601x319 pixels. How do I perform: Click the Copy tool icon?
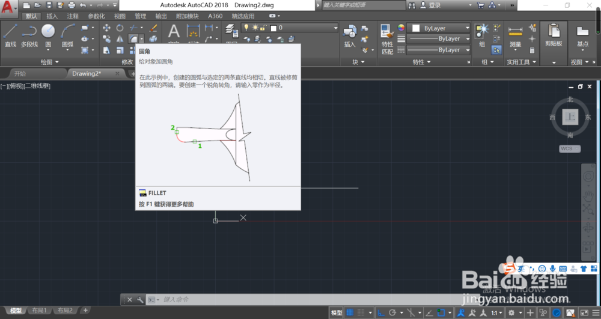(106, 39)
